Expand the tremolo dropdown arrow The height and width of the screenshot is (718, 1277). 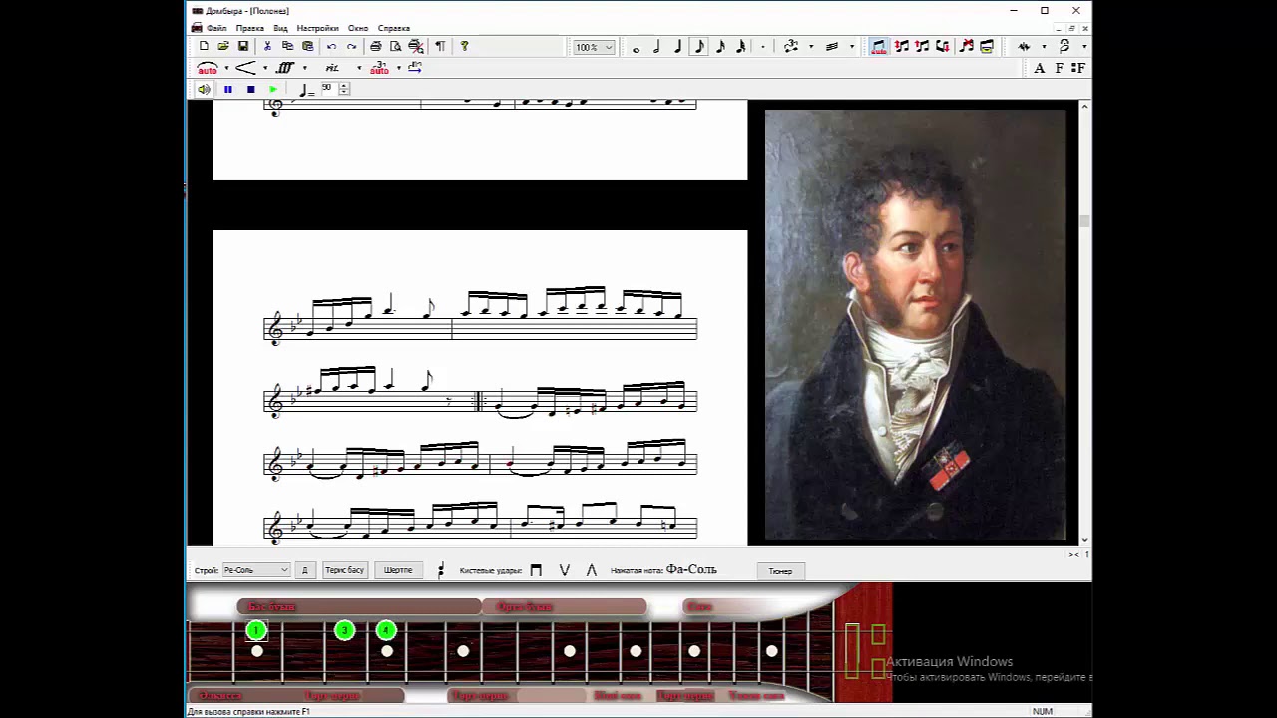(852, 47)
